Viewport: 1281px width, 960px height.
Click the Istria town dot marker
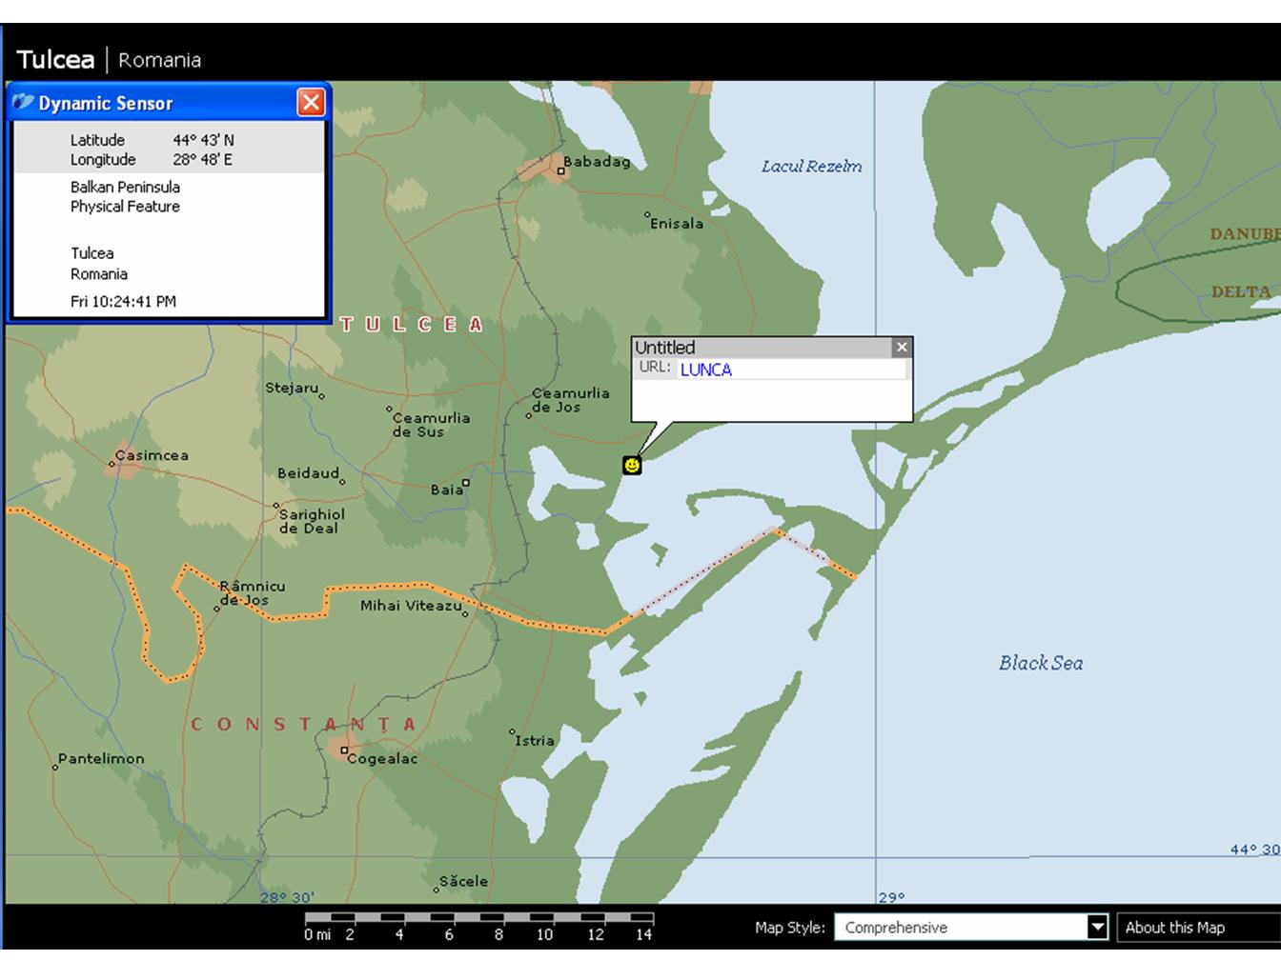[x=512, y=732]
